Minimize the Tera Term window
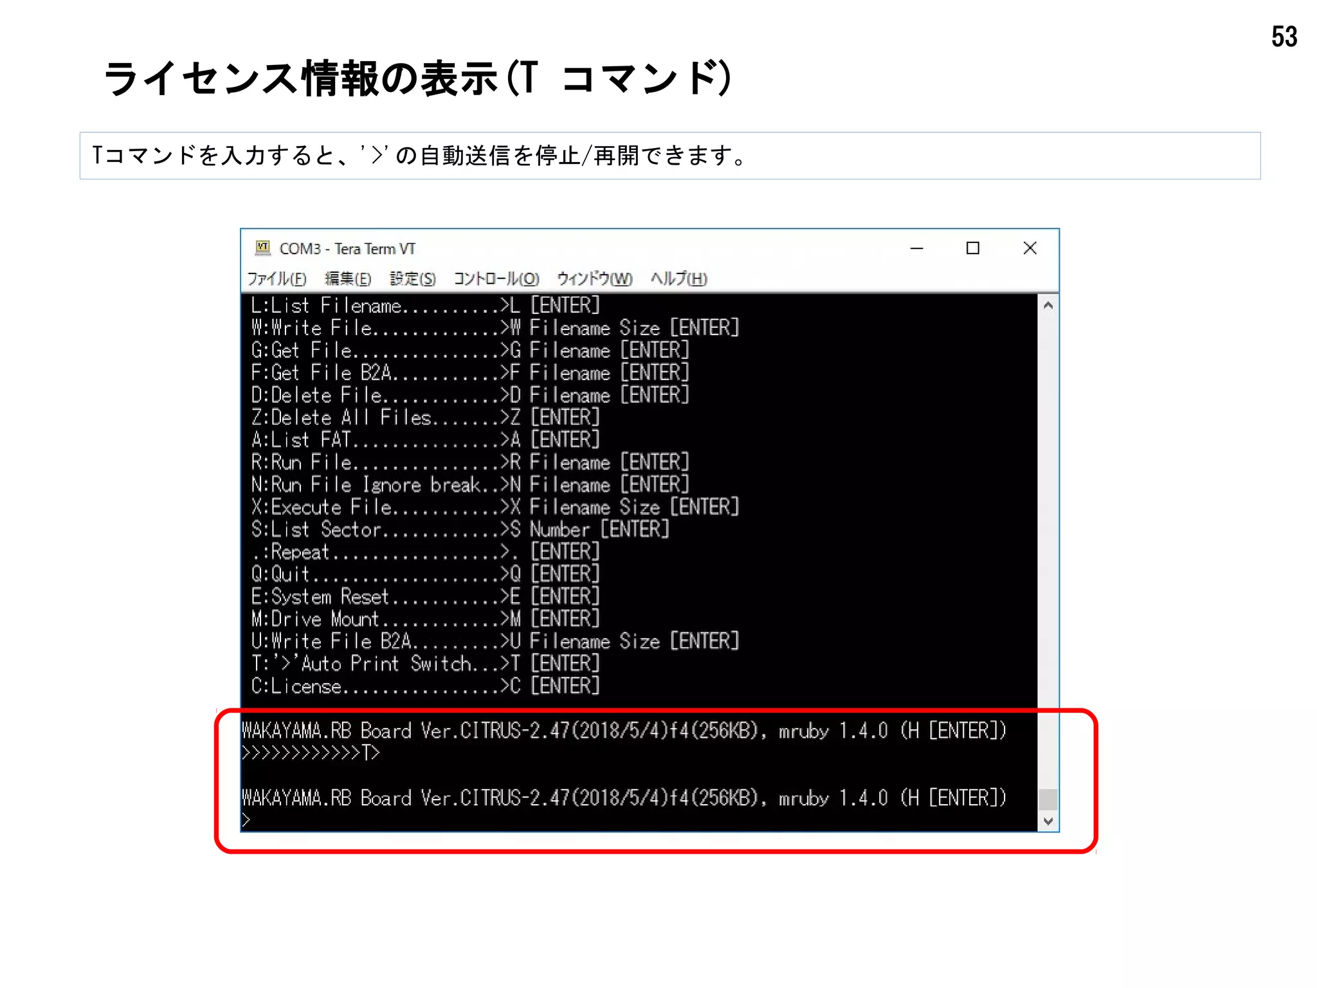Image resolution: width=1317 pixels, height=988 pixels. (x=917, y=248)
